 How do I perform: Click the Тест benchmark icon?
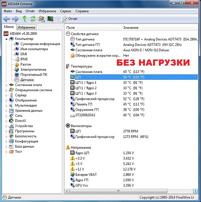[x=11, y=152]
